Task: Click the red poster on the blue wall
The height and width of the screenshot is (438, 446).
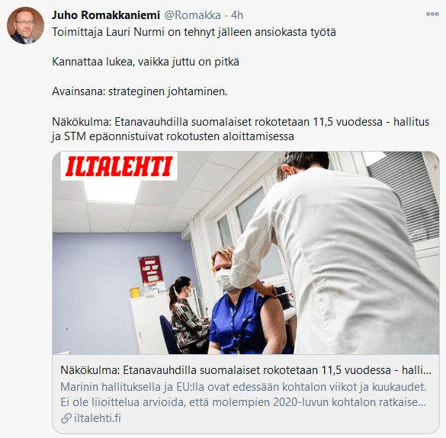Action: pos(151,269)
